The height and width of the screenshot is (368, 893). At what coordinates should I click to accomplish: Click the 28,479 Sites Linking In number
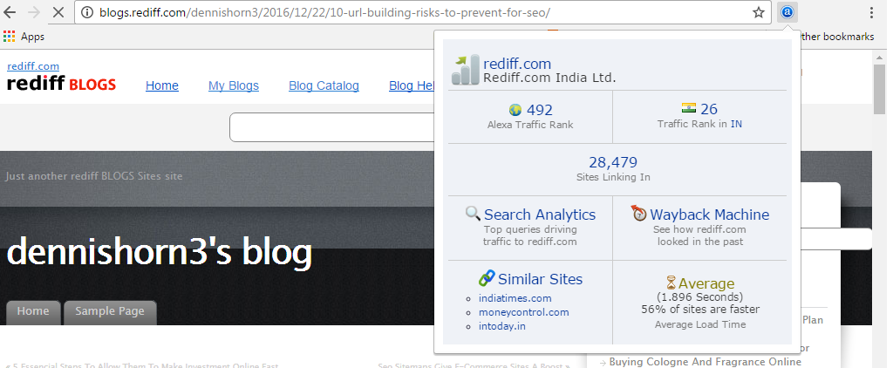[613, 162]
